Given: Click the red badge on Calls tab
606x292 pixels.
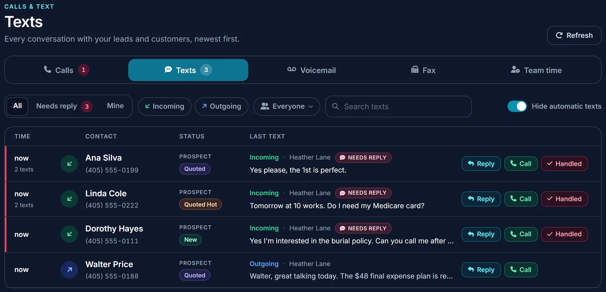Looking at the screenshot, I should point(83,70).
